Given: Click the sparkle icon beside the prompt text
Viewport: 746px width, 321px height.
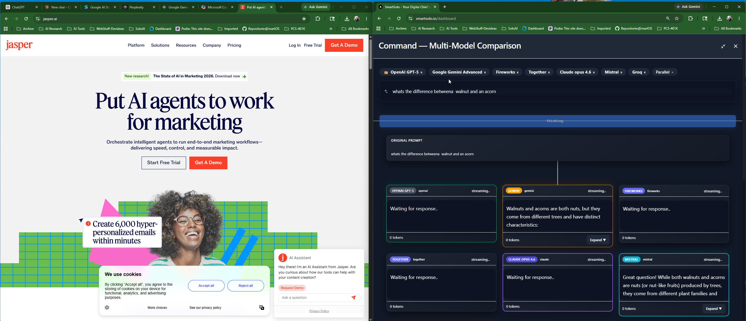Looking at the screenshot, I should [386, 91].
